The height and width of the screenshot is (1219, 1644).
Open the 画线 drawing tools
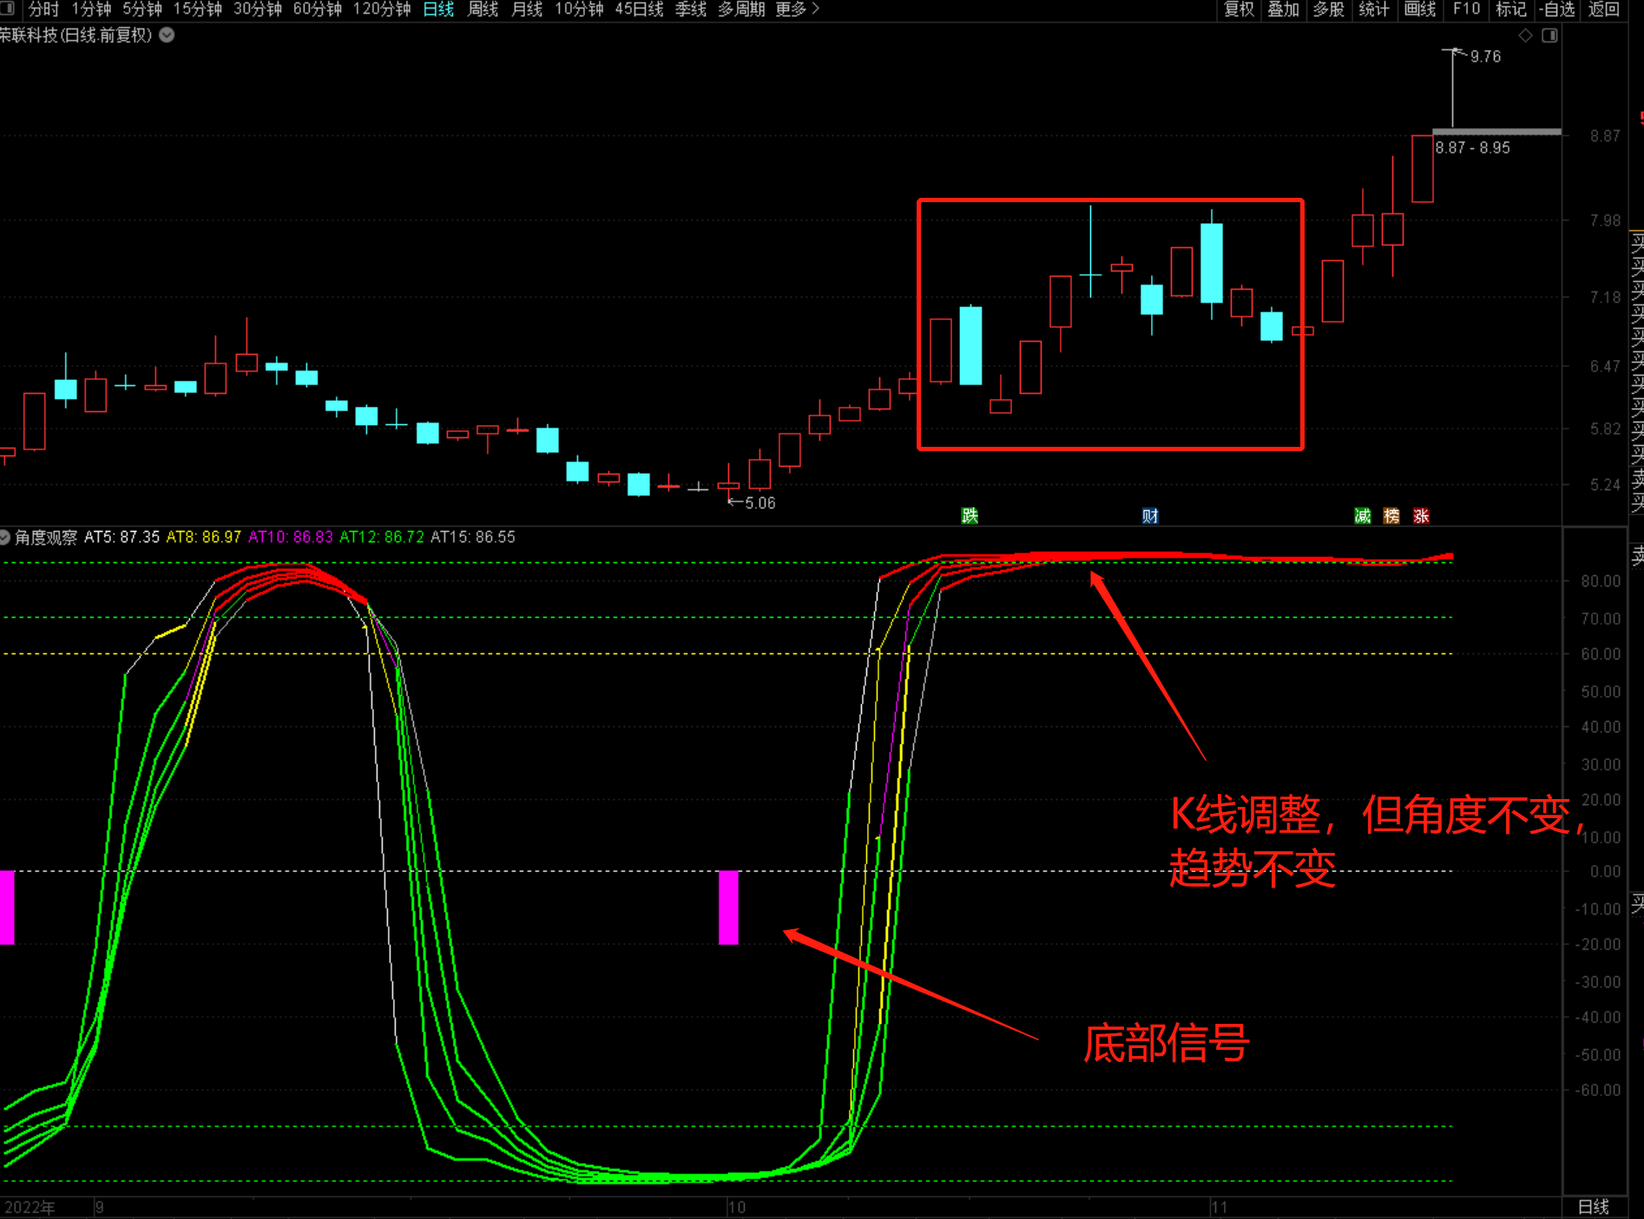(x=1420, y=9)
